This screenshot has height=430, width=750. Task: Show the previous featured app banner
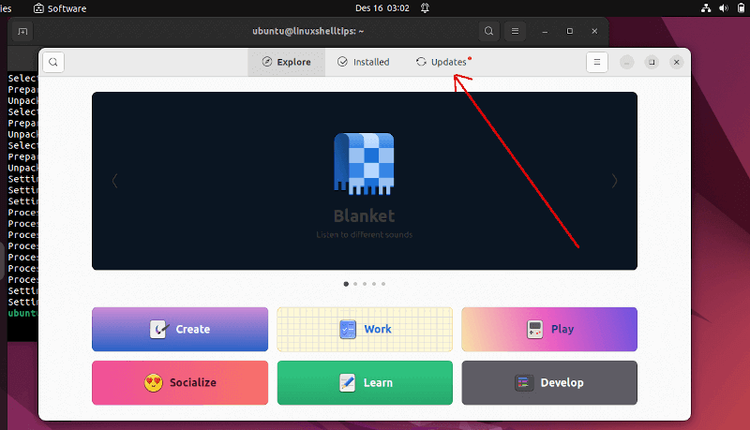[114, 181]
